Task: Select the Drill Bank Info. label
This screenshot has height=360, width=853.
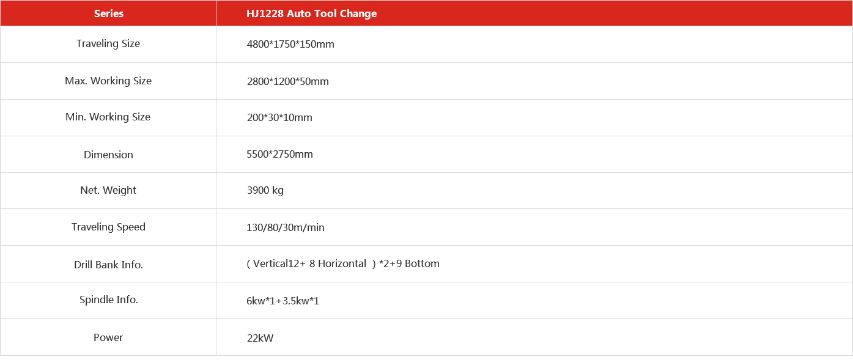Action: [x=108, y=265]
